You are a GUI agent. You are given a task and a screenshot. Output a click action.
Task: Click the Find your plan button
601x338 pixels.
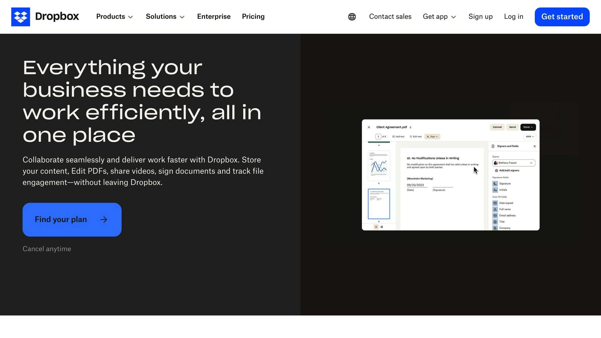click(72, 219)
